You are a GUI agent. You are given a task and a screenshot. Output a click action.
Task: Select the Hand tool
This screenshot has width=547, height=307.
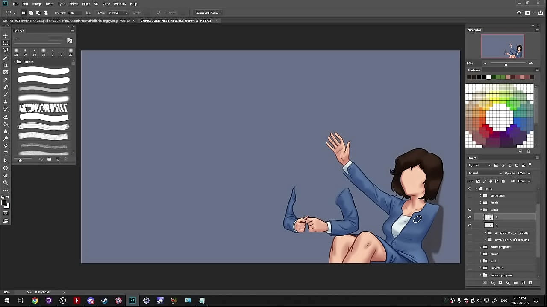(6, 175)
